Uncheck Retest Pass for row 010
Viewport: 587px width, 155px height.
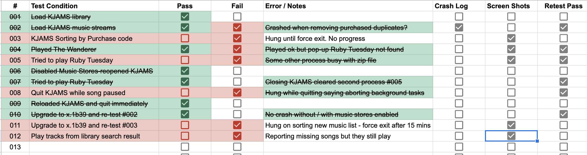tap(563, 114)
